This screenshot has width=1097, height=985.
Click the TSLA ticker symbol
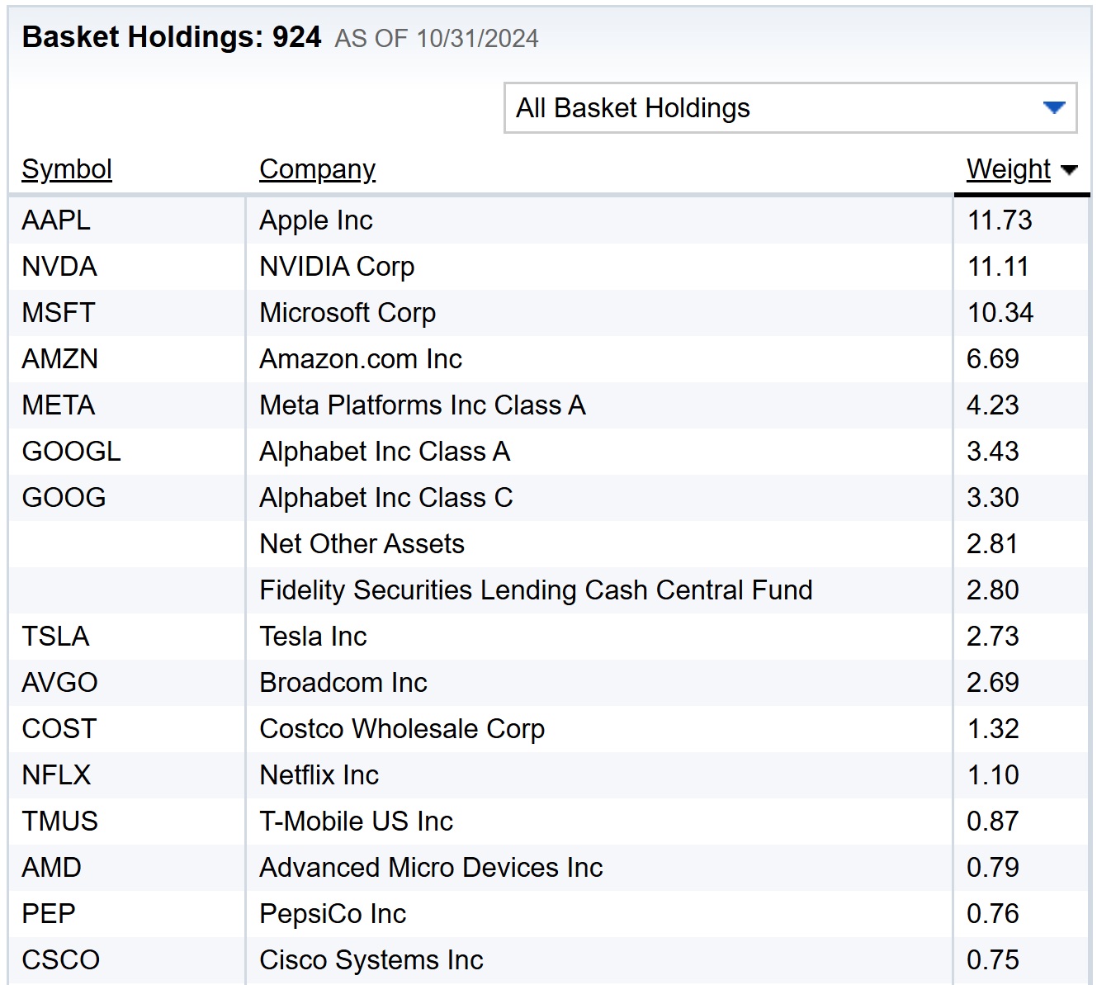pyautogui.click(x=55, y=637)
